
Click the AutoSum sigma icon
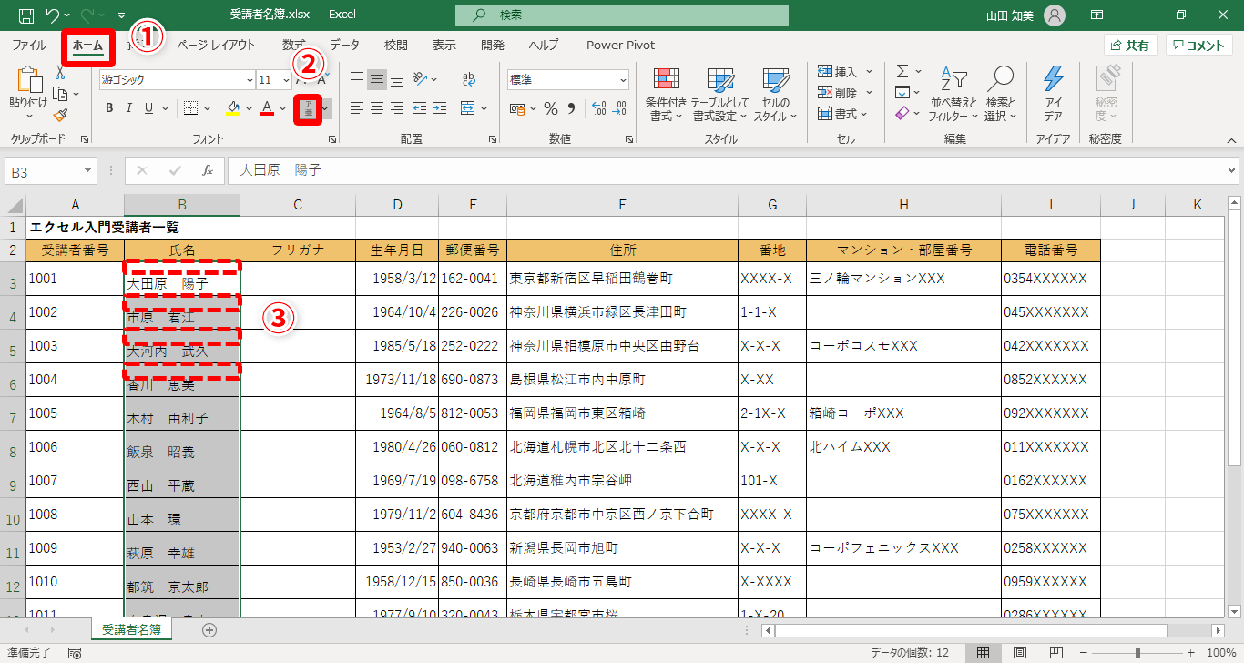[x=902, y=71]
